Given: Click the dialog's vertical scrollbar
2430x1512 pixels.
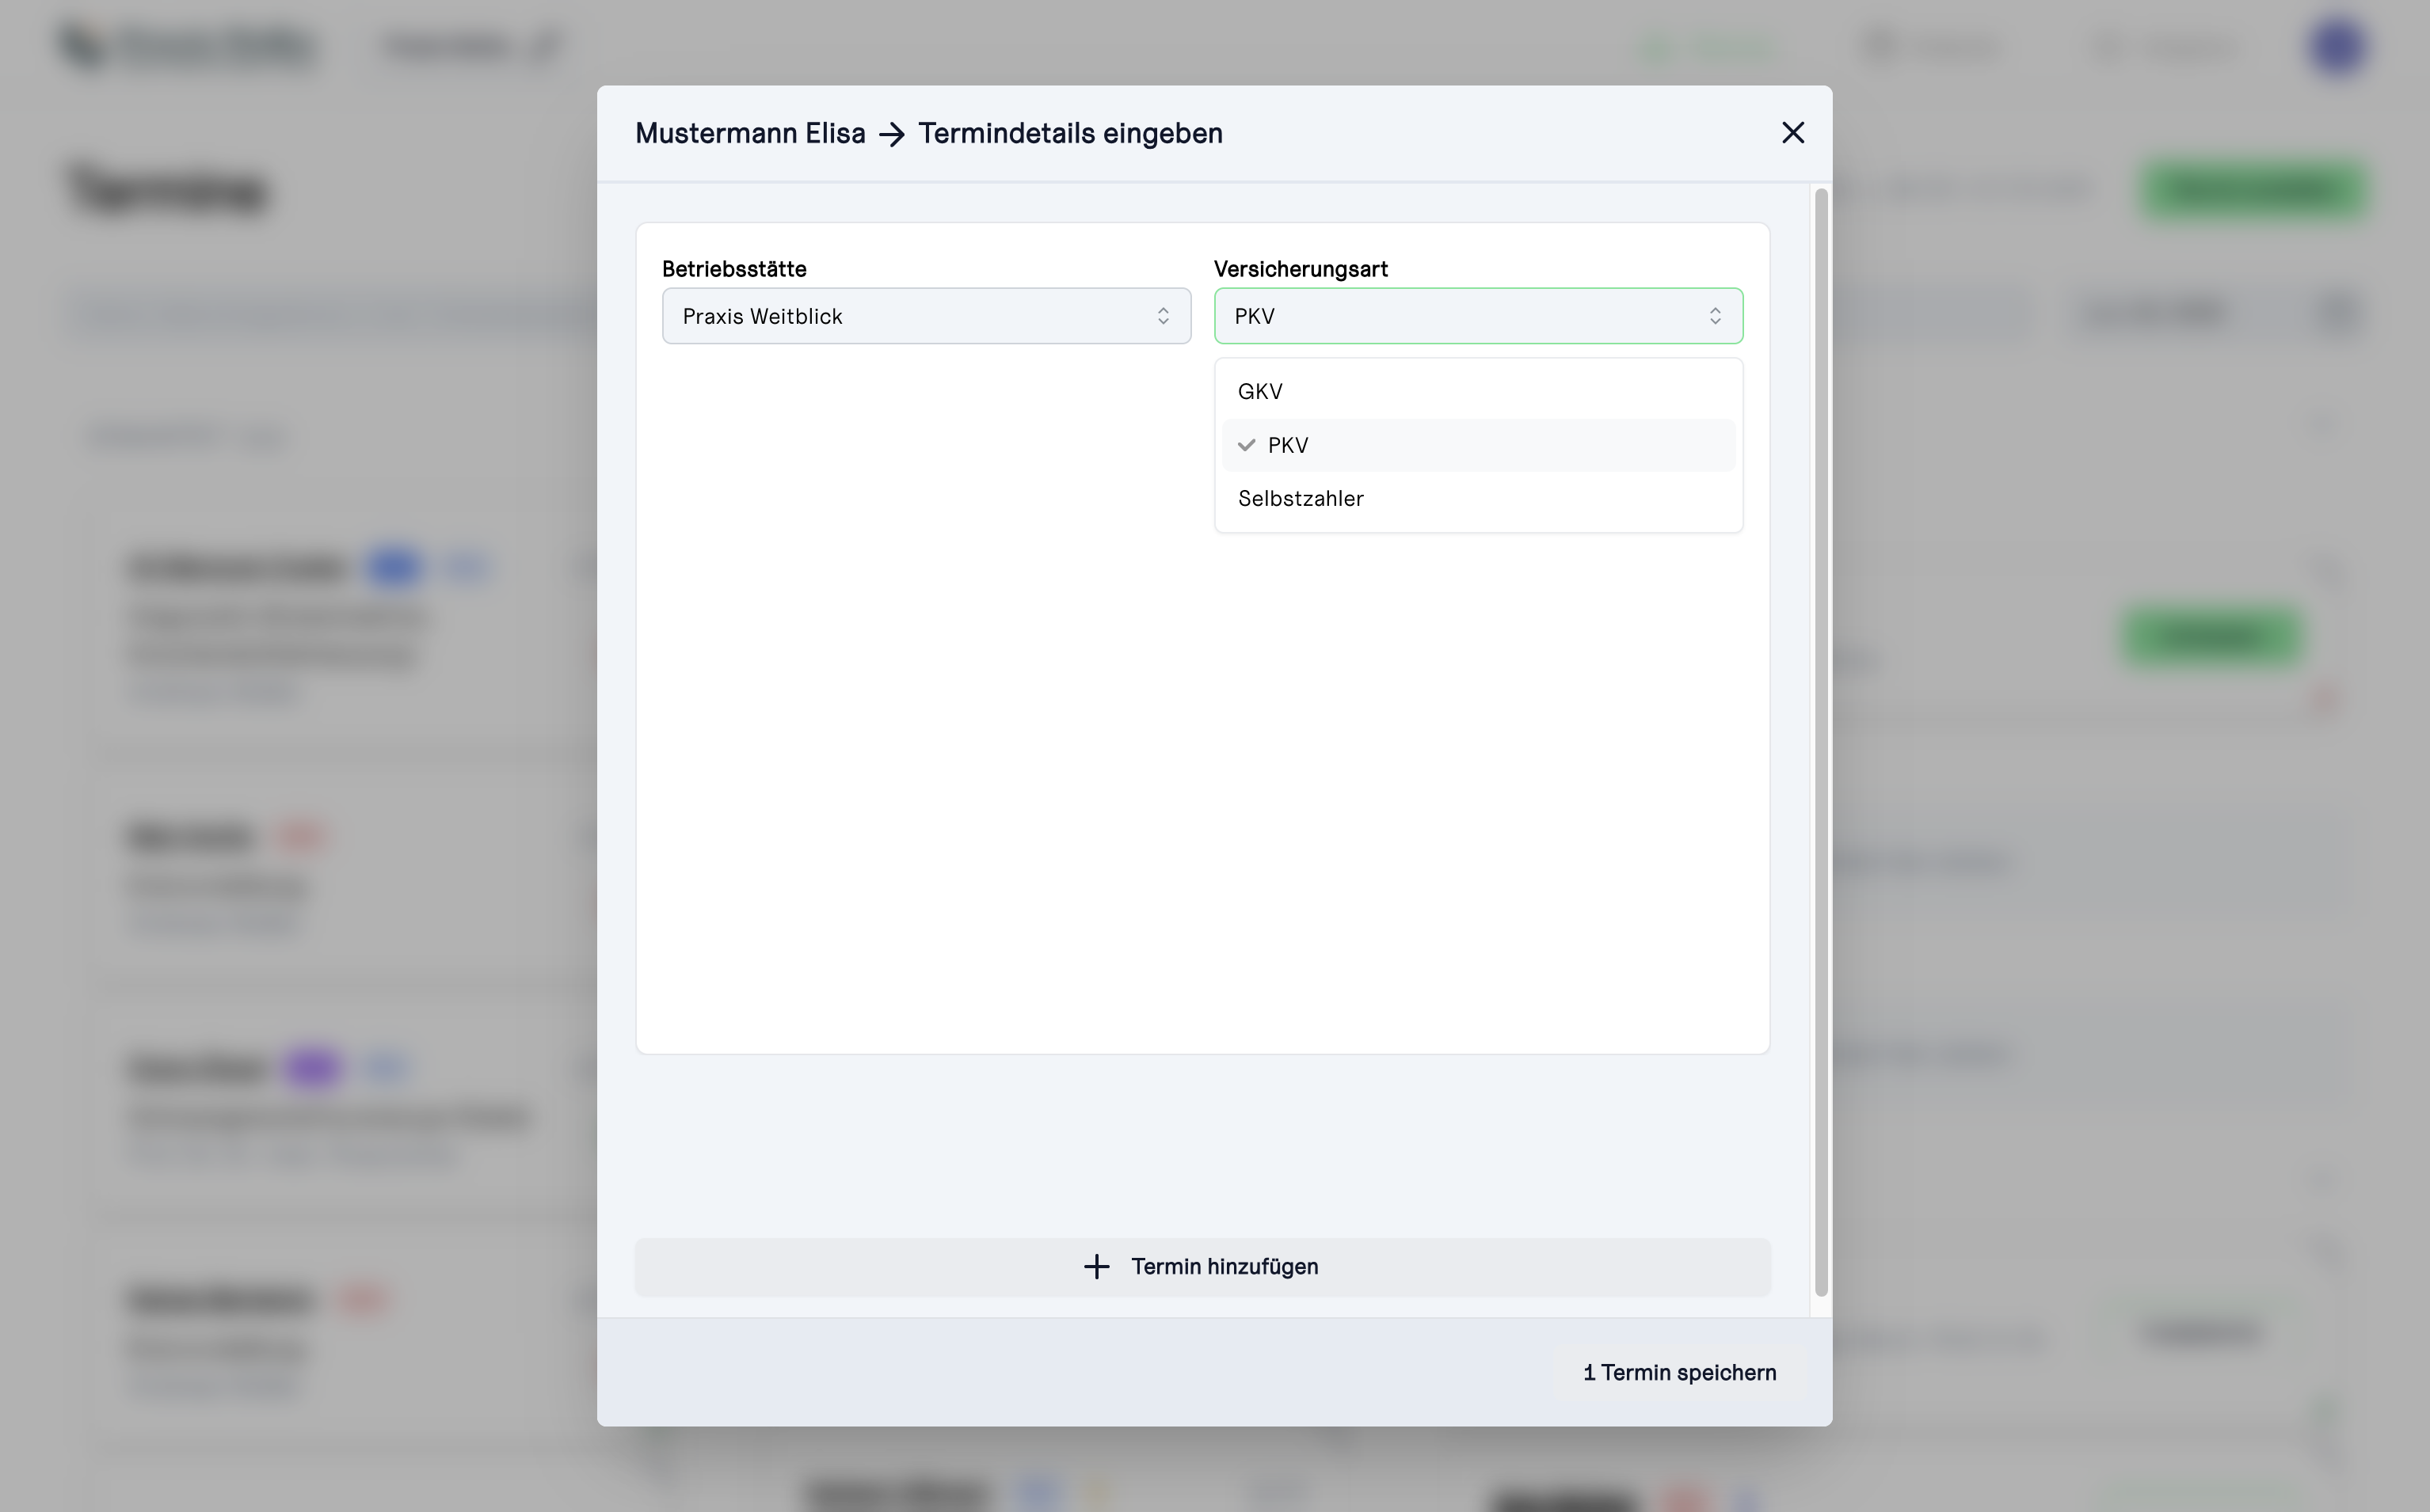Looking at the screenshot, I should pos(1822,742).
